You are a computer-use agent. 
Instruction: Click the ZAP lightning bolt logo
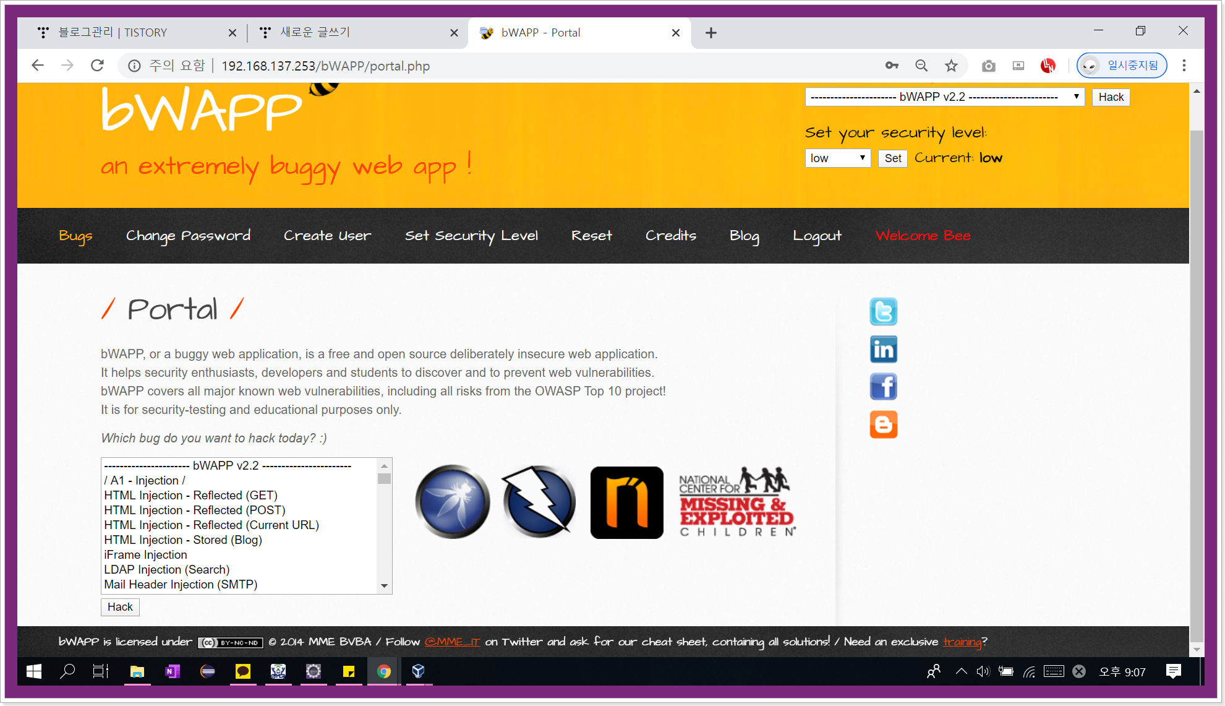click(539, 502)
